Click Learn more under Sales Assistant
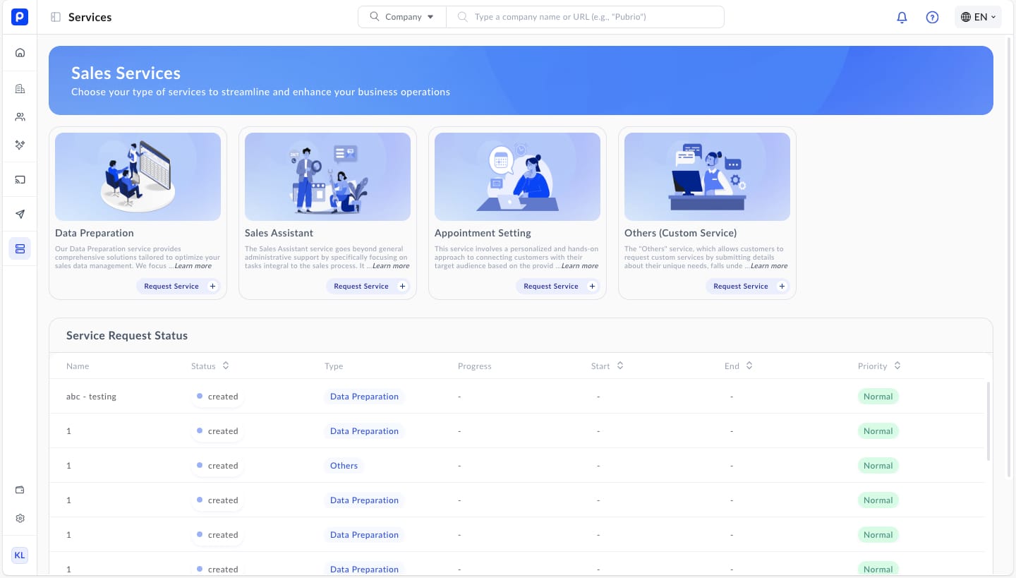1016x578 pixels. click(390, 266)
